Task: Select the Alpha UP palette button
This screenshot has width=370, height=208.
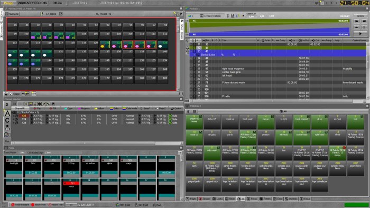Action: pos(212,122)
